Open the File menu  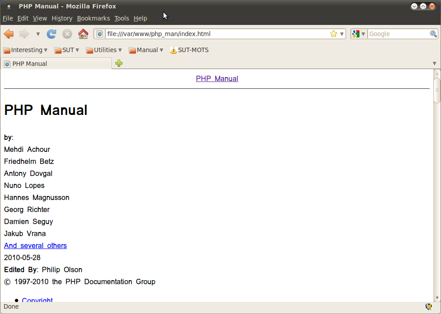8,18
